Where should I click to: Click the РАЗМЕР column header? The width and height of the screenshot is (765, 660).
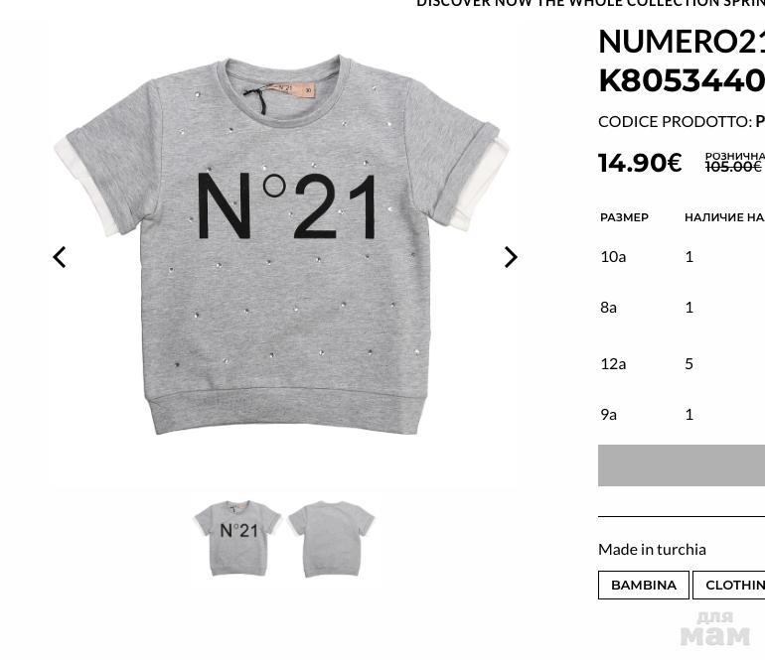[624, 217]
